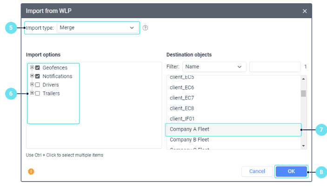Choose Company B Fleet from the list
The image size is (327, 188).
click(x=189, y=140)
